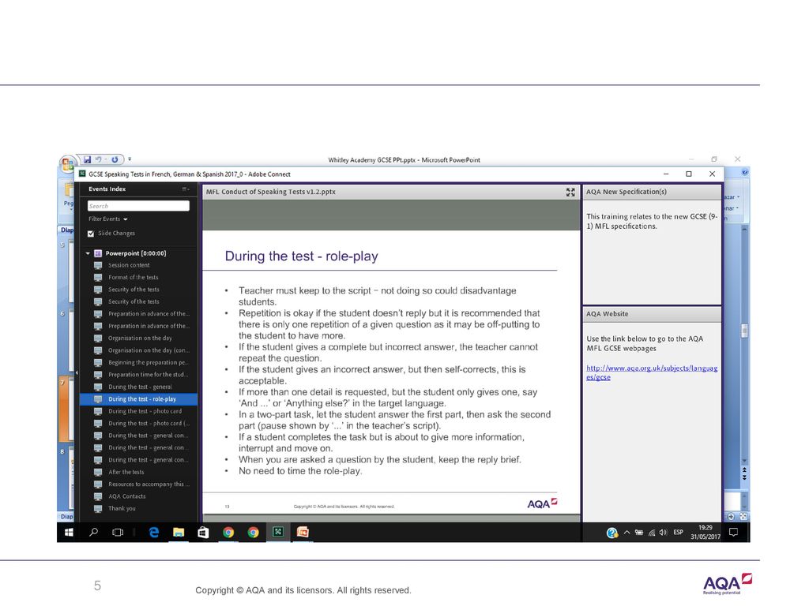This screenshot has height=606, width=809.
Task: Switch to Adobe Connect taskbar icon
Action: pos(277,532)
